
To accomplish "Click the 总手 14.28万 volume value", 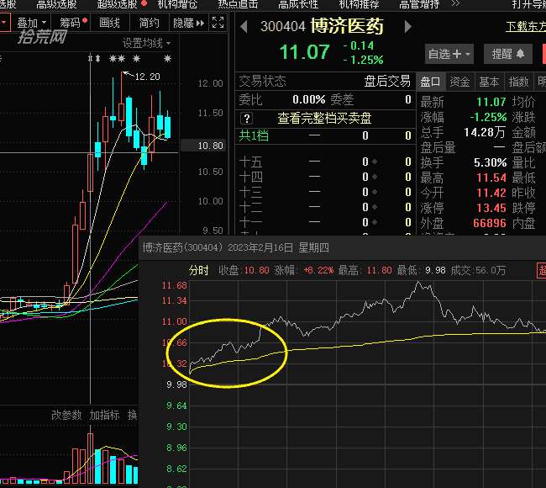I will [x=485, y=132].
